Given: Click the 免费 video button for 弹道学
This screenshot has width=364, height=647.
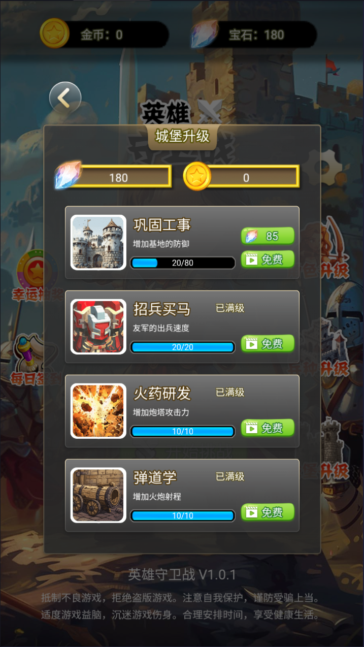Looking at the screenshot, I should (x=268, y=512).
